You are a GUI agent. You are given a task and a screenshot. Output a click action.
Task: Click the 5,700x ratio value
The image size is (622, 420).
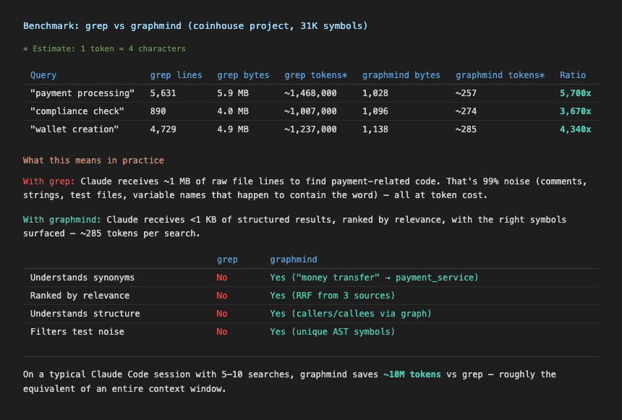pyautogui.click(x=575, y=93)
